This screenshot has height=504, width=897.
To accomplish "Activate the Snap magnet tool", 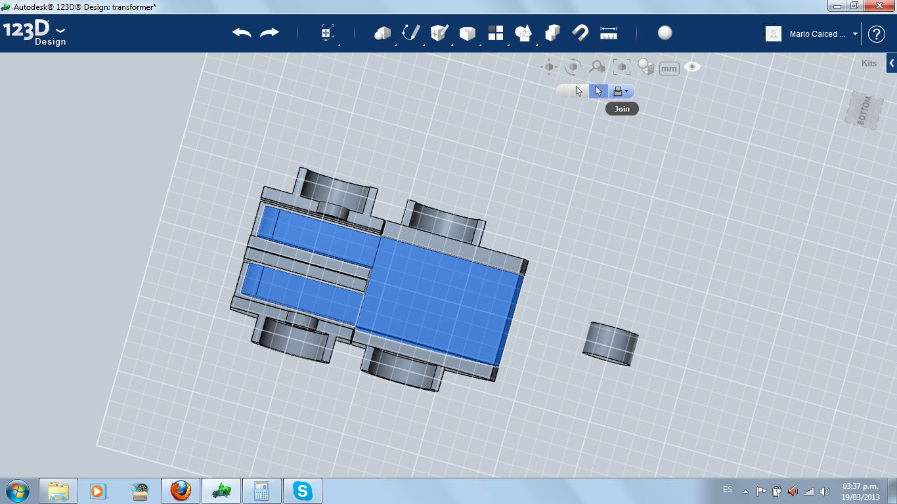I will click(x=580, y=33).
